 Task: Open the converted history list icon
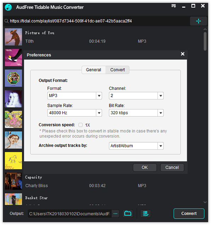tap(146, 214)
